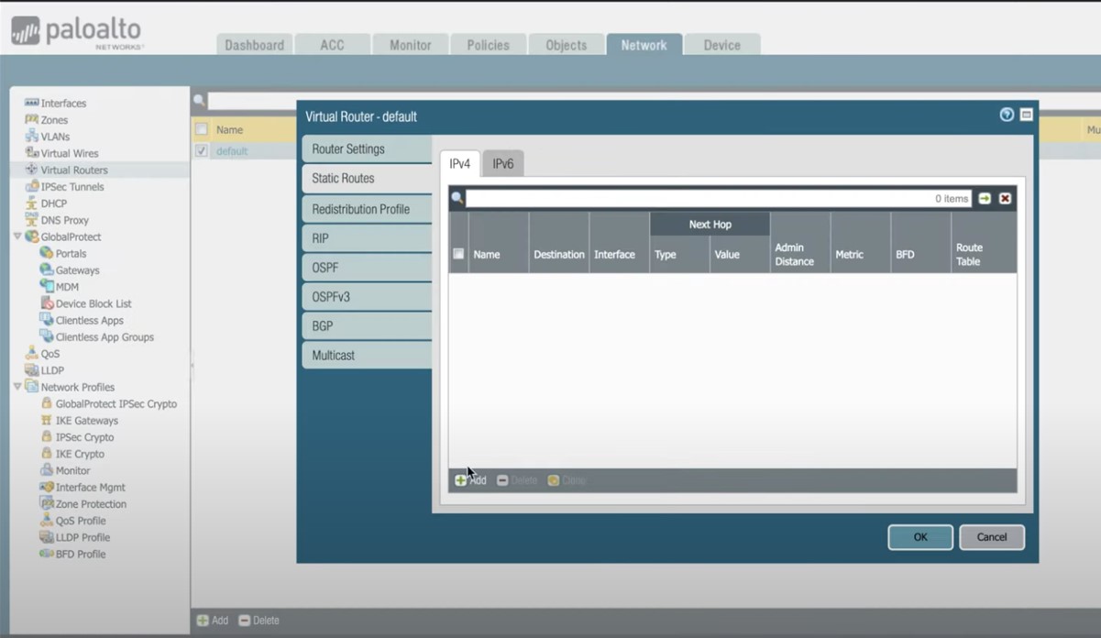Click the Admin Distance column header

(800, 243)
